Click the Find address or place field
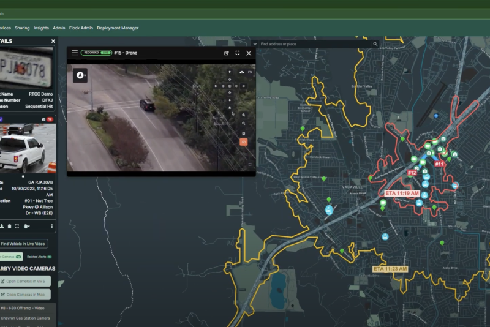Viewport: 490px width, 327px height. [x=315, y=44]
